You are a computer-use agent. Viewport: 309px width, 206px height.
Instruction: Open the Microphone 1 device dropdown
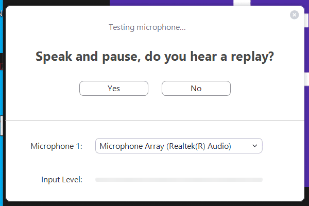click(x=179, y=146)
